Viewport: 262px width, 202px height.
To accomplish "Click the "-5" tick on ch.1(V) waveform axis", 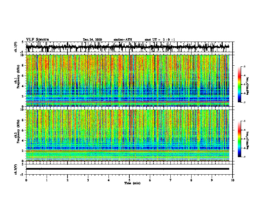I will (x=22, y=52).
